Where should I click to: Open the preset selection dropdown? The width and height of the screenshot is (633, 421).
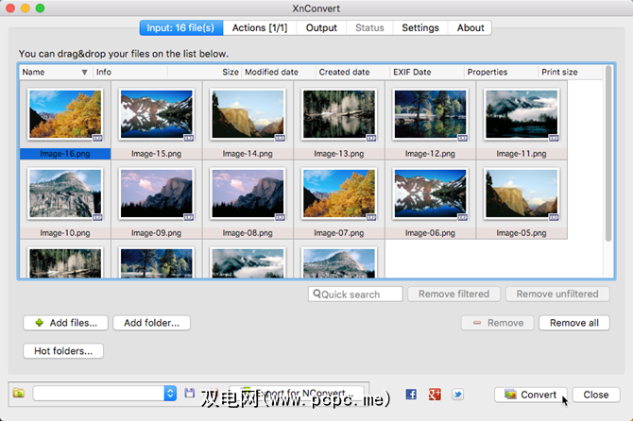tap(105, 394)
